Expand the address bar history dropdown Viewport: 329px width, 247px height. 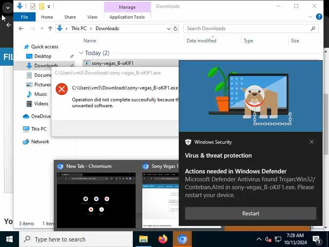point(168,28)
